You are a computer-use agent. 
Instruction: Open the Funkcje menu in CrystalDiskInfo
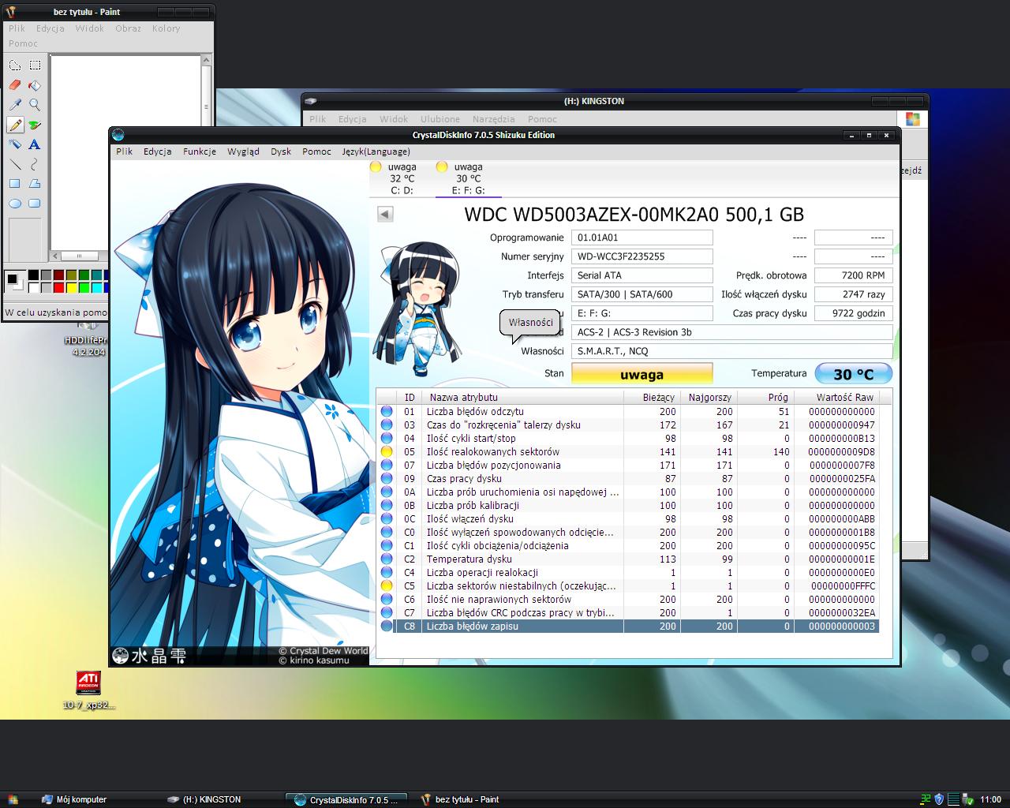[200, 151]
